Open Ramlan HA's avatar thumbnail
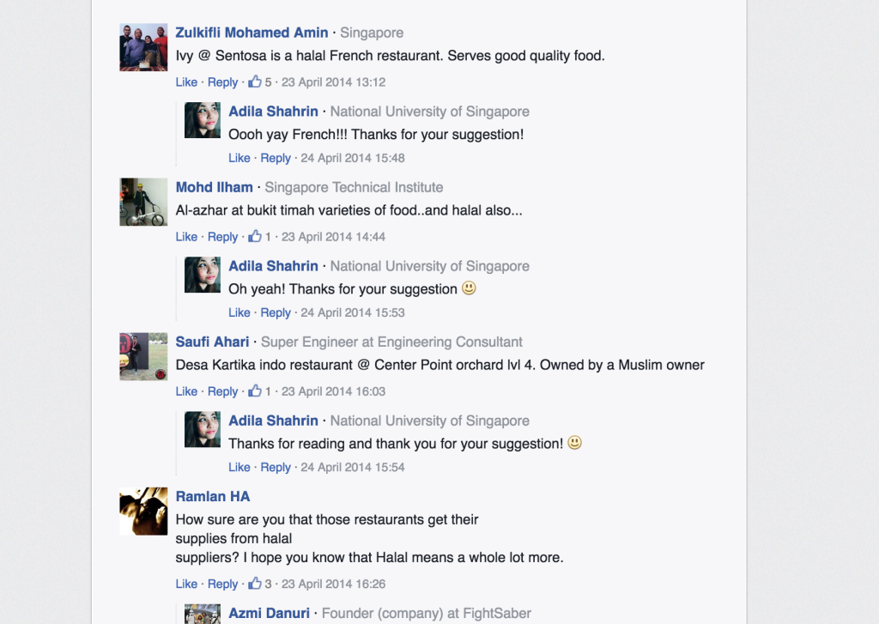This screenshot has width=879, height=624. (143, 511)
